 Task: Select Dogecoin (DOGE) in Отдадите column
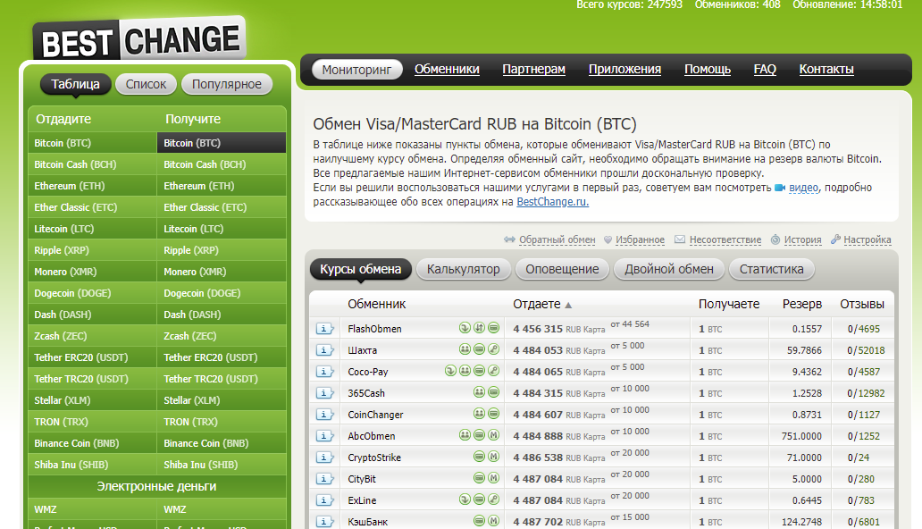pyautogui.click(x=92, y=293)
